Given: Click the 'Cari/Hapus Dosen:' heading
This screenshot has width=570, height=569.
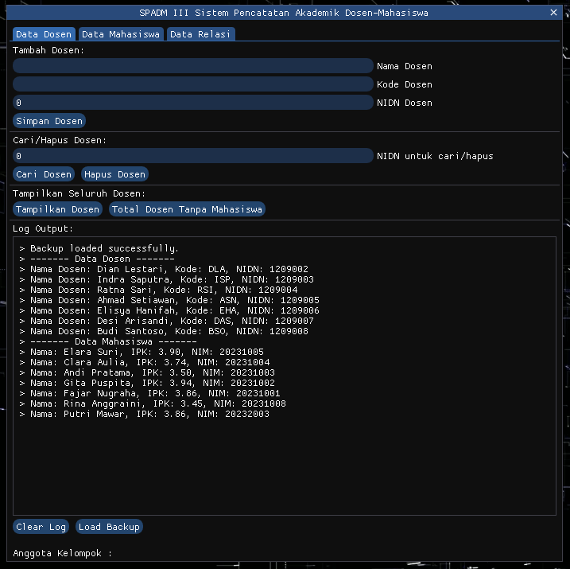Looking at the screenshot, I should point(60,140).
